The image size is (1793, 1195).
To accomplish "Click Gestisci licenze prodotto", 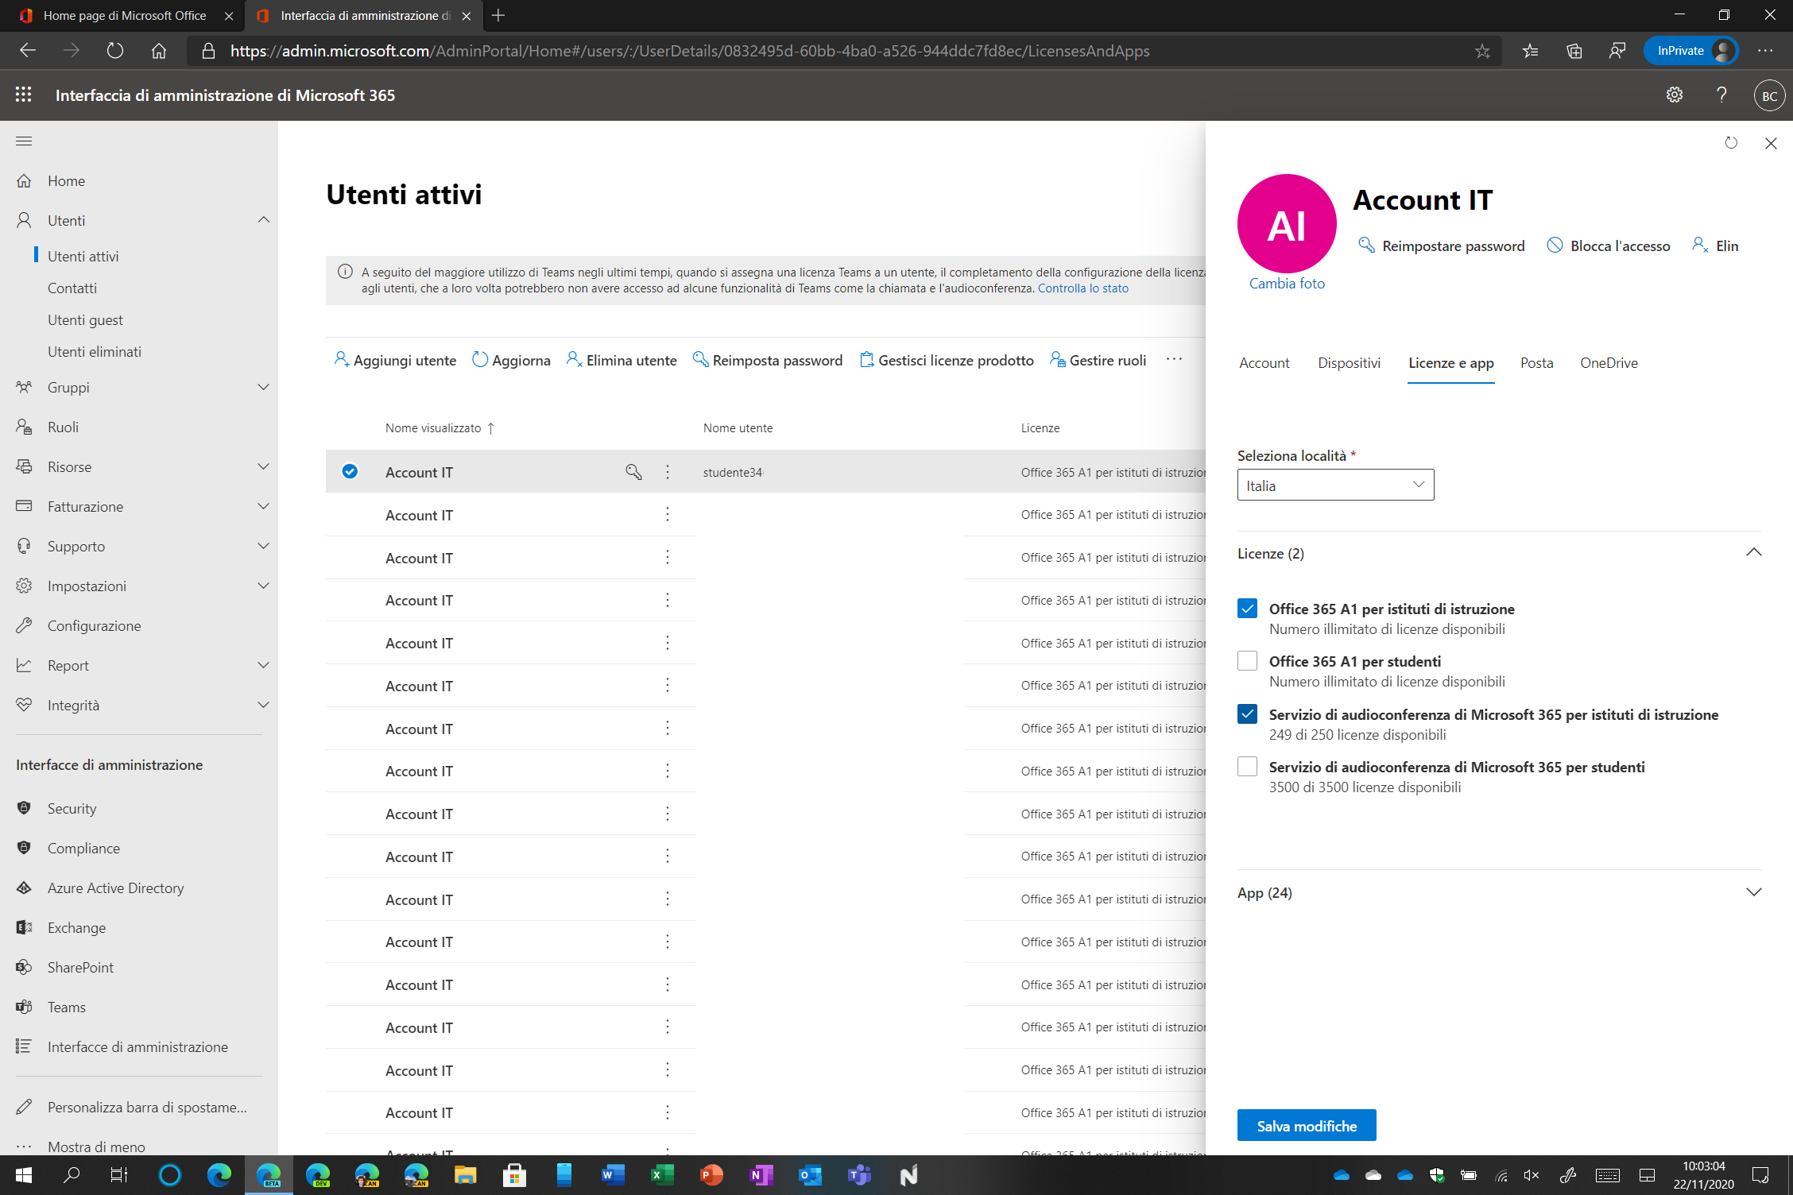I will pyautogui.click(x=947, y=360).
